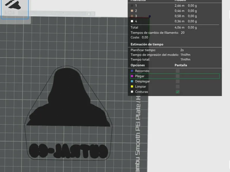Enable the Desplegar display checkbox
This screenshot has width=230, height=172.
click(178, 81)
